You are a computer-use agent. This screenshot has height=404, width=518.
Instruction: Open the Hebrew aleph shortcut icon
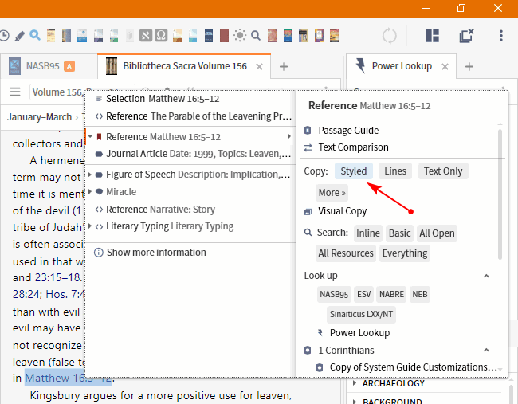[x=146, y=35]
